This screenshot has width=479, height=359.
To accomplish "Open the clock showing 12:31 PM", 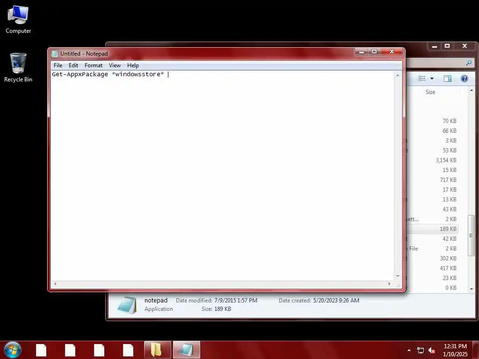I will (455, 350).
